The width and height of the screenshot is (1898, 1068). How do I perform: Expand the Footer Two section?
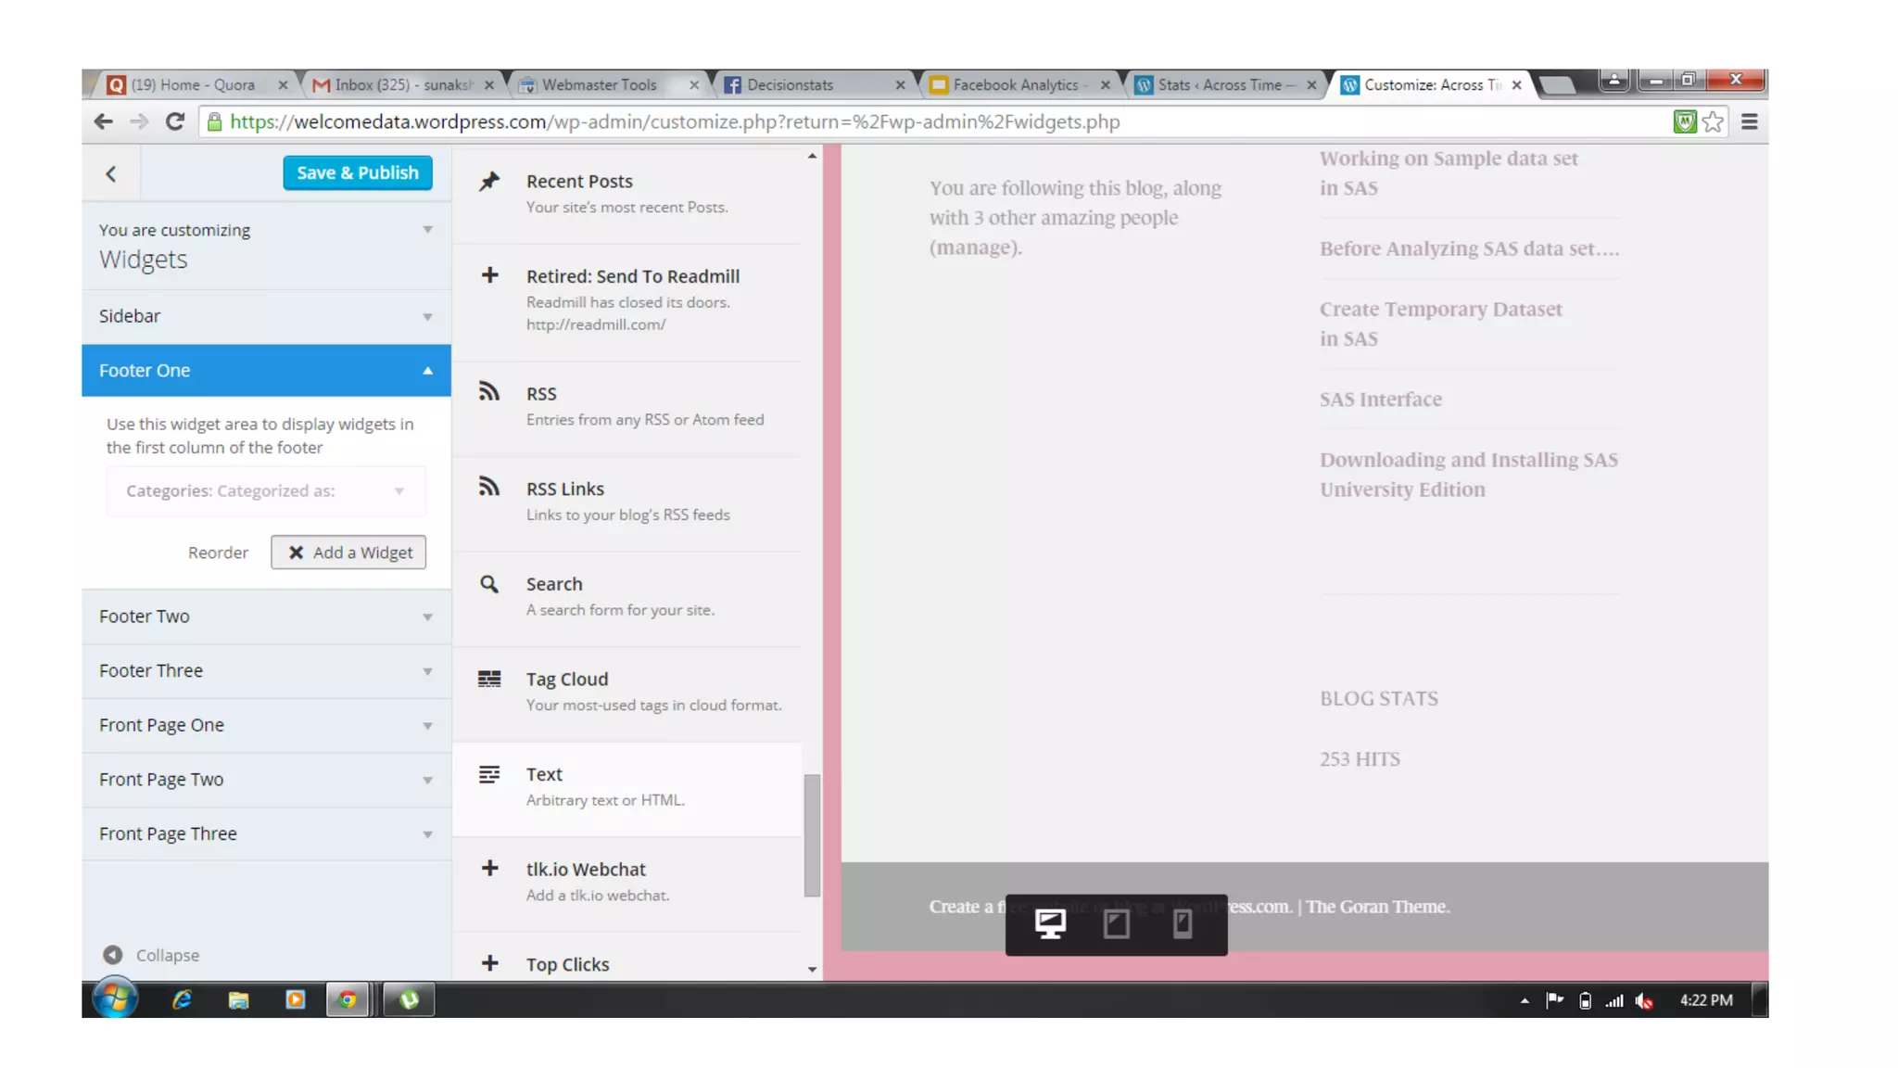pos(266,617)
